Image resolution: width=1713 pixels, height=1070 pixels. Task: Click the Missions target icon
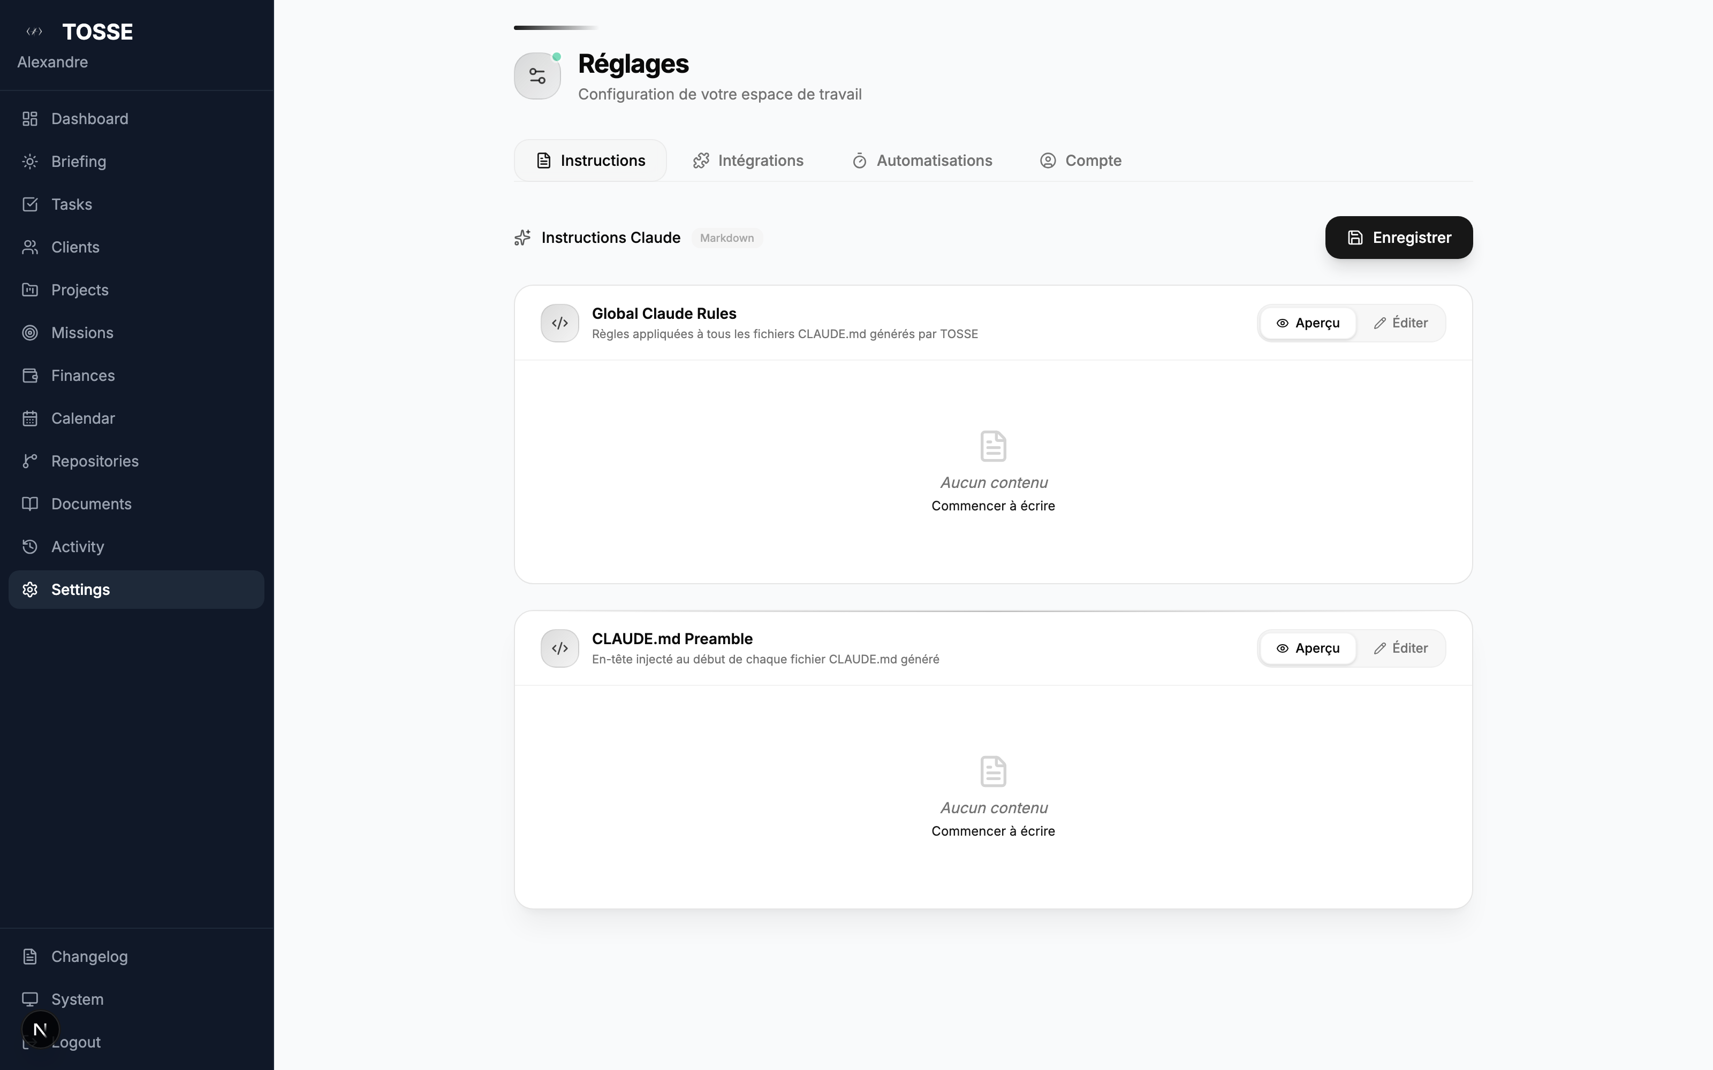click(x=30, y=333)
